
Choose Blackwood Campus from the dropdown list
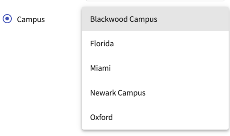(x=124, y=19)
